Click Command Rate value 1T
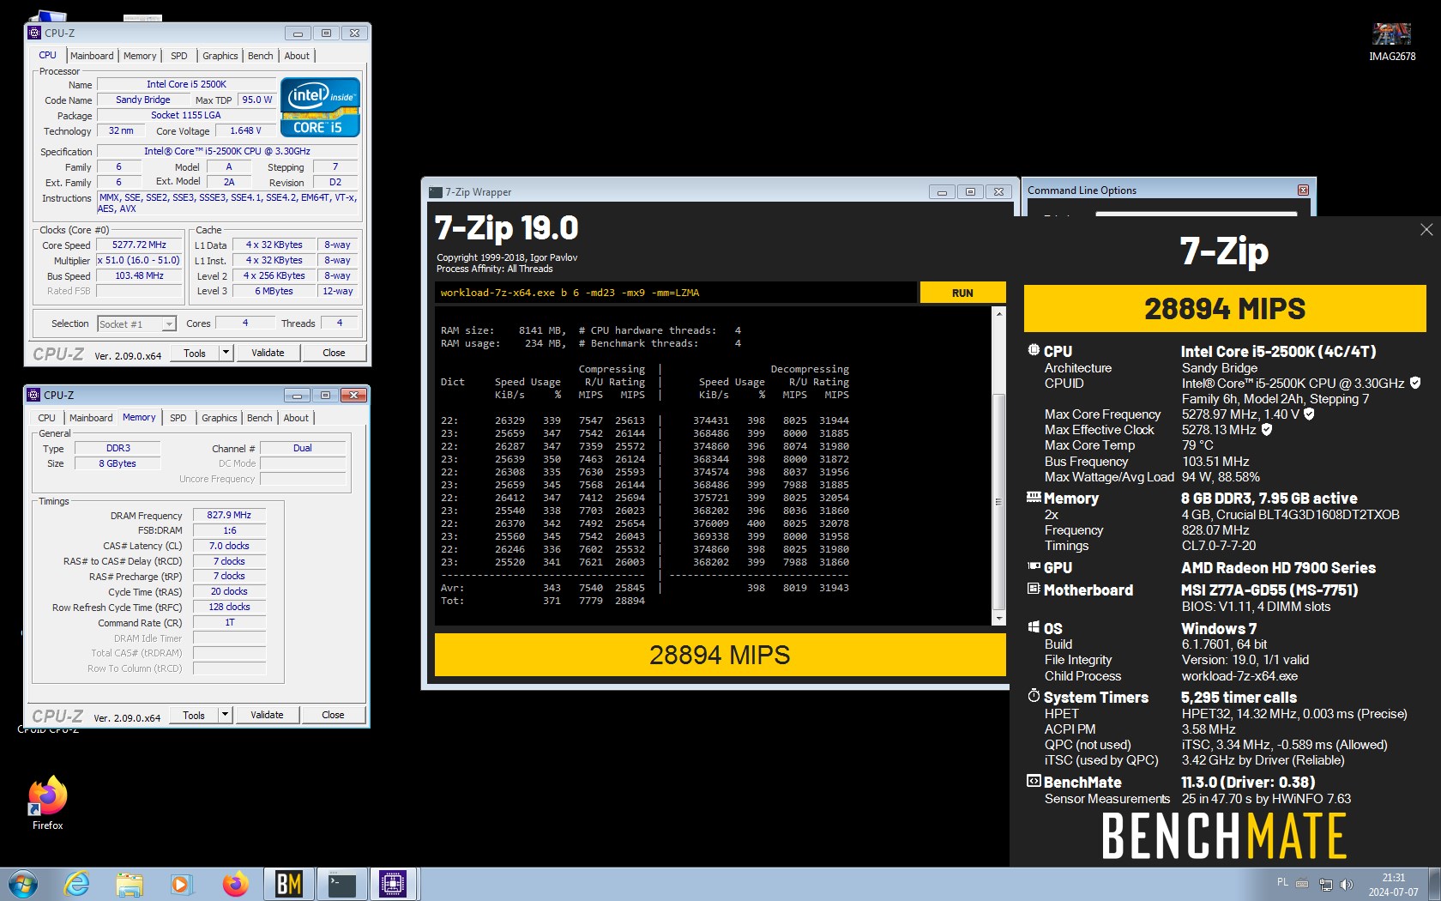Screen dimensions: 1441x901 click(229, 622)
